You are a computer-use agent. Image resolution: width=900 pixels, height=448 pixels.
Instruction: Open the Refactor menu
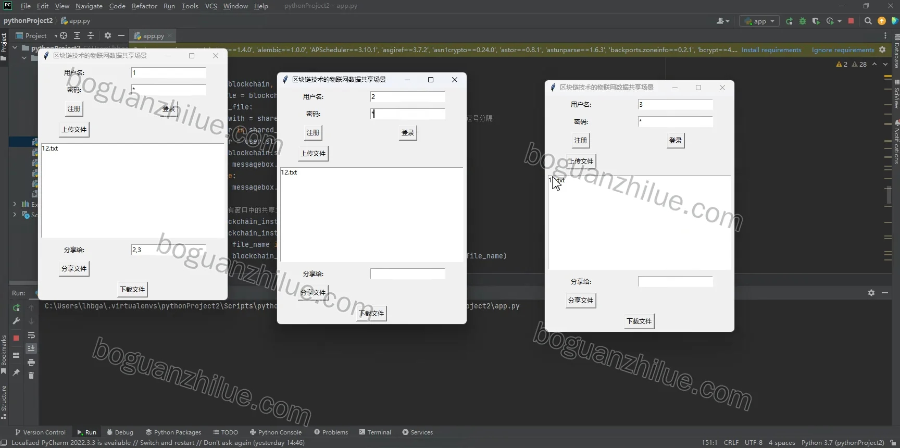click(144, 6)
